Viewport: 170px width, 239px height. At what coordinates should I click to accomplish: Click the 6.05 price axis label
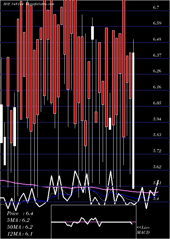[157, 103]
